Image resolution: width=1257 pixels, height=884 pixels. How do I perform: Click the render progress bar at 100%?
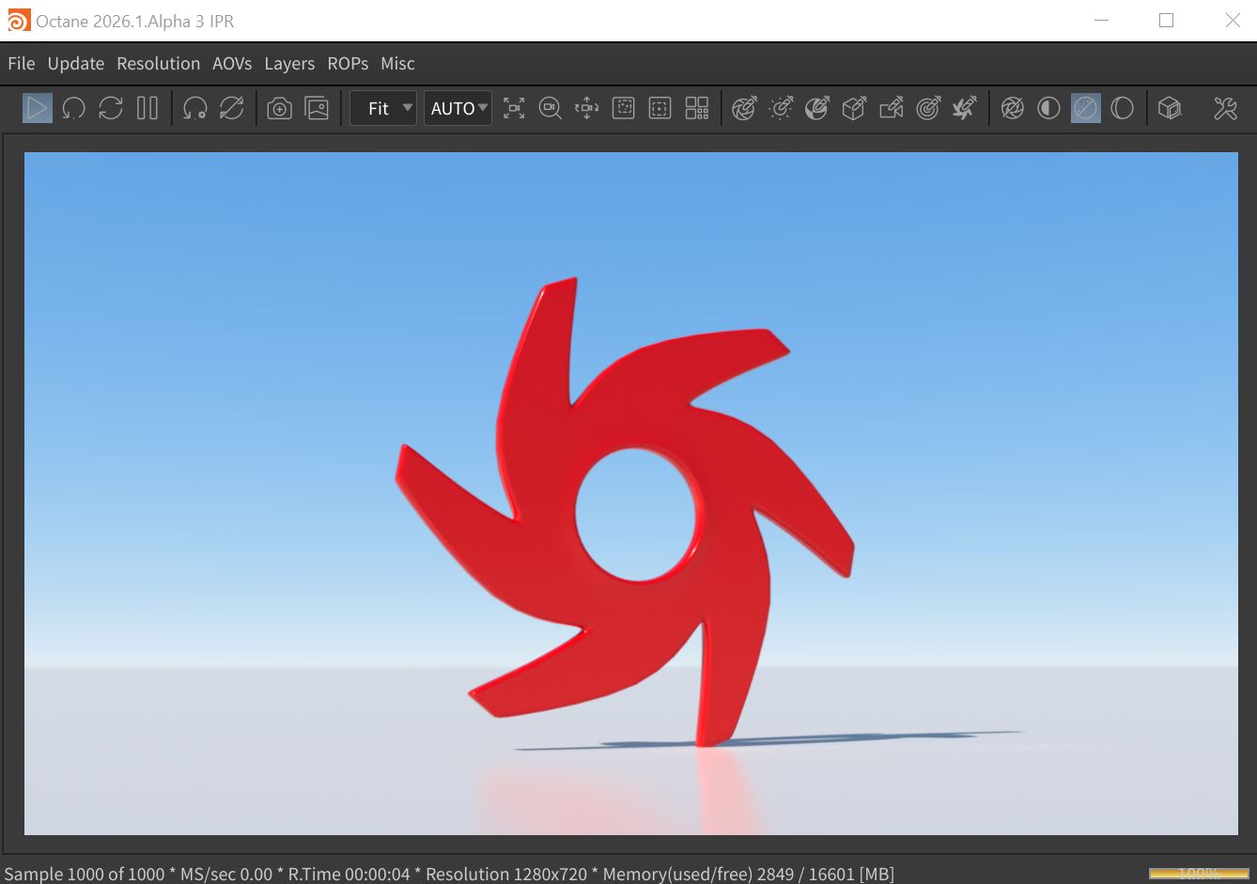point(1199,874)
